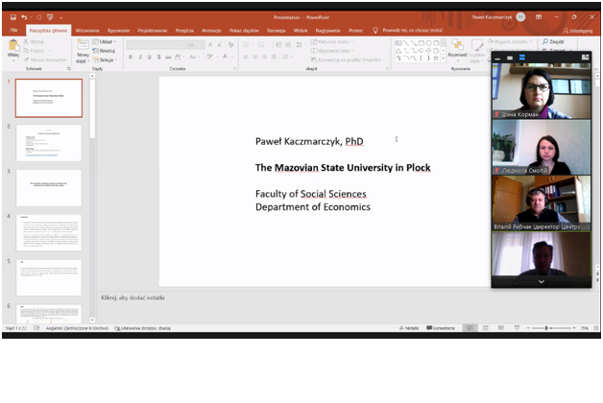The image size is (603, 403).
Task: Switch to the Animacje ribbon tab
Action: click(211, 31)
